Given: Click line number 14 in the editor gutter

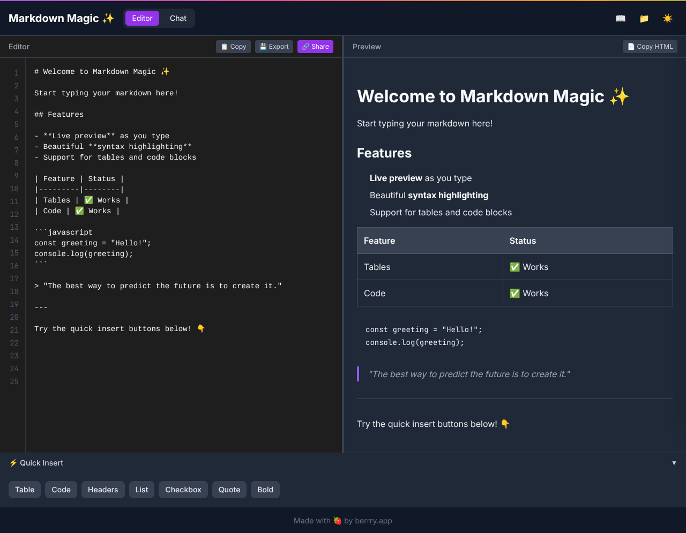Looking at the screenshot, I should click(x=14, y=240).
